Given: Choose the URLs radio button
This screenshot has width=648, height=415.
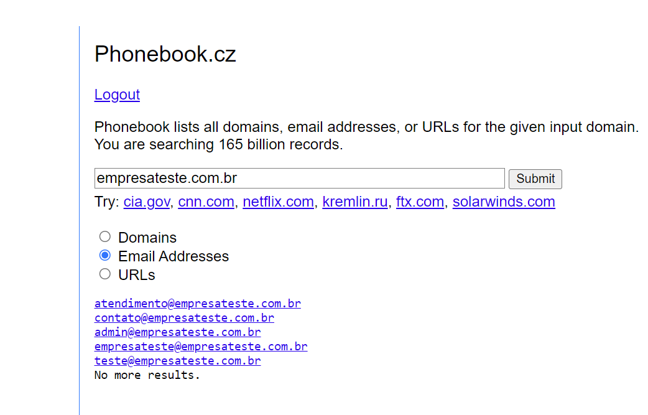Looking at the screenshot, I should pos(105,274).
